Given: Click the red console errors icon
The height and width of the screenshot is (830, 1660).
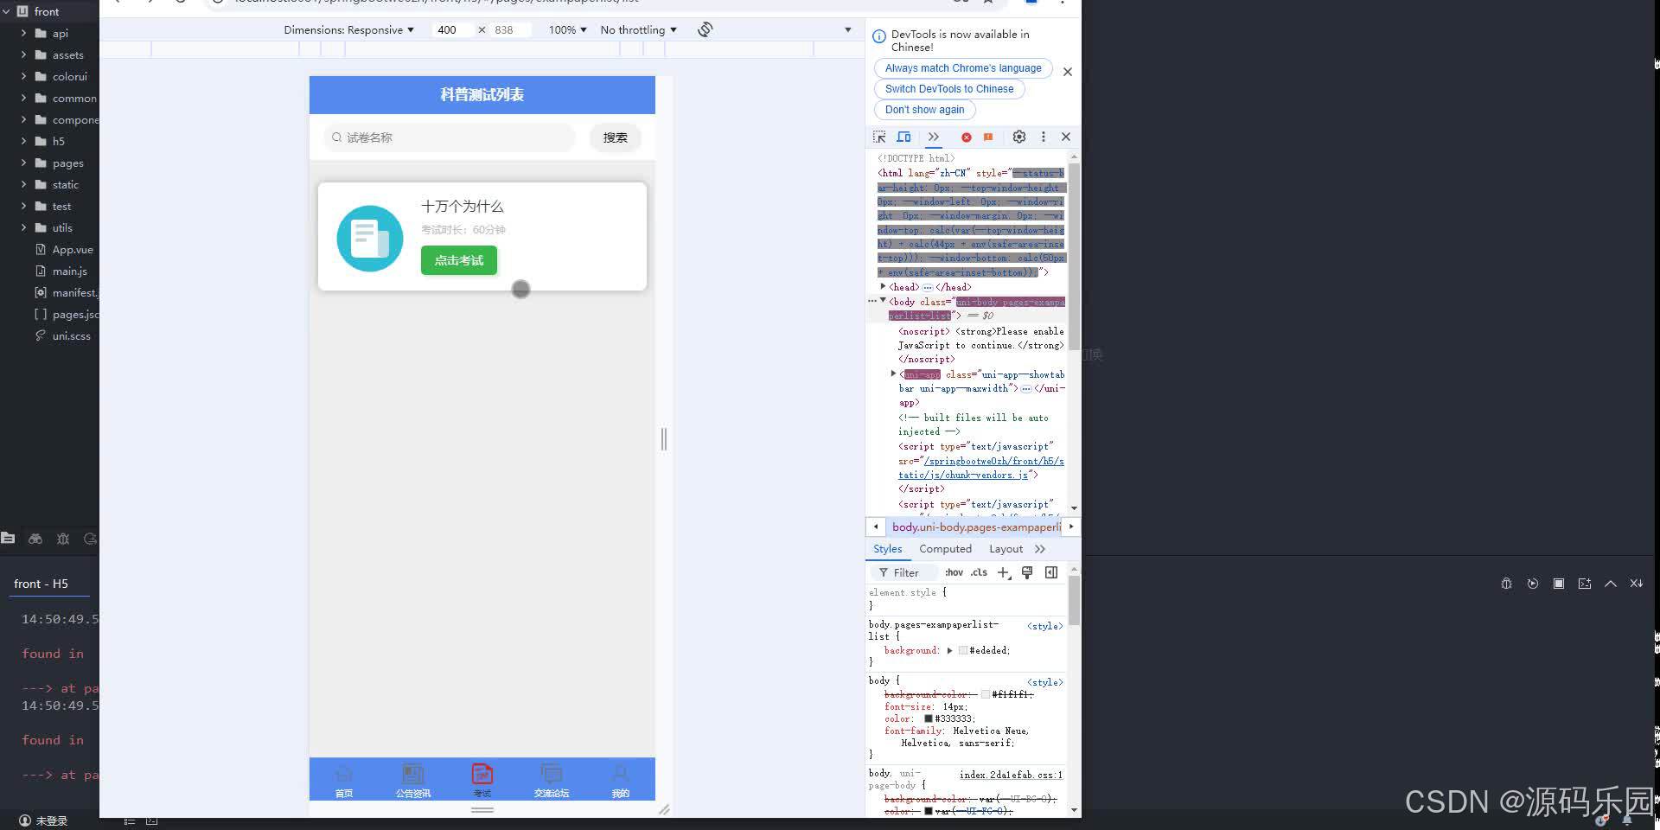Looking at the screenshot, I should click(967, 137).
